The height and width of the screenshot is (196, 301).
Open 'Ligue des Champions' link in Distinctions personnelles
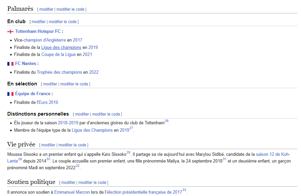pyautogui.click(x=92, y=130)
